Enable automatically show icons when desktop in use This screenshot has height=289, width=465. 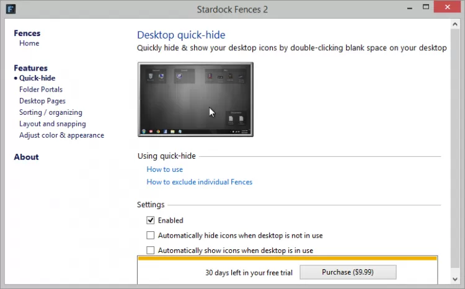(x=151, y=251)
